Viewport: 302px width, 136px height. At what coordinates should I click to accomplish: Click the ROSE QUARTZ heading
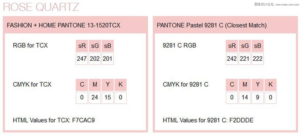tap(41, 7)
